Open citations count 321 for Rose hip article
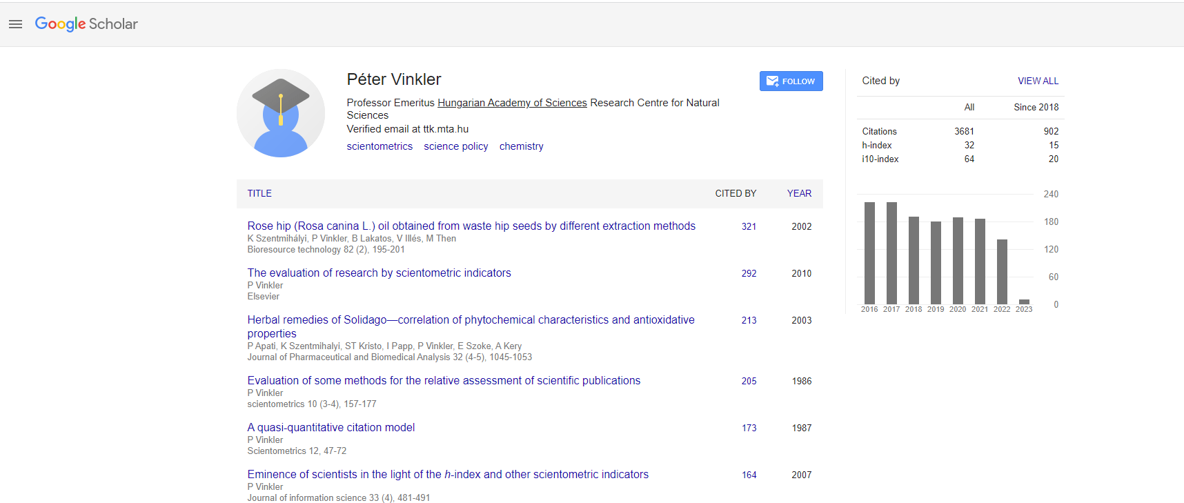Screen dimensions: 1184x503 [749, 226]
